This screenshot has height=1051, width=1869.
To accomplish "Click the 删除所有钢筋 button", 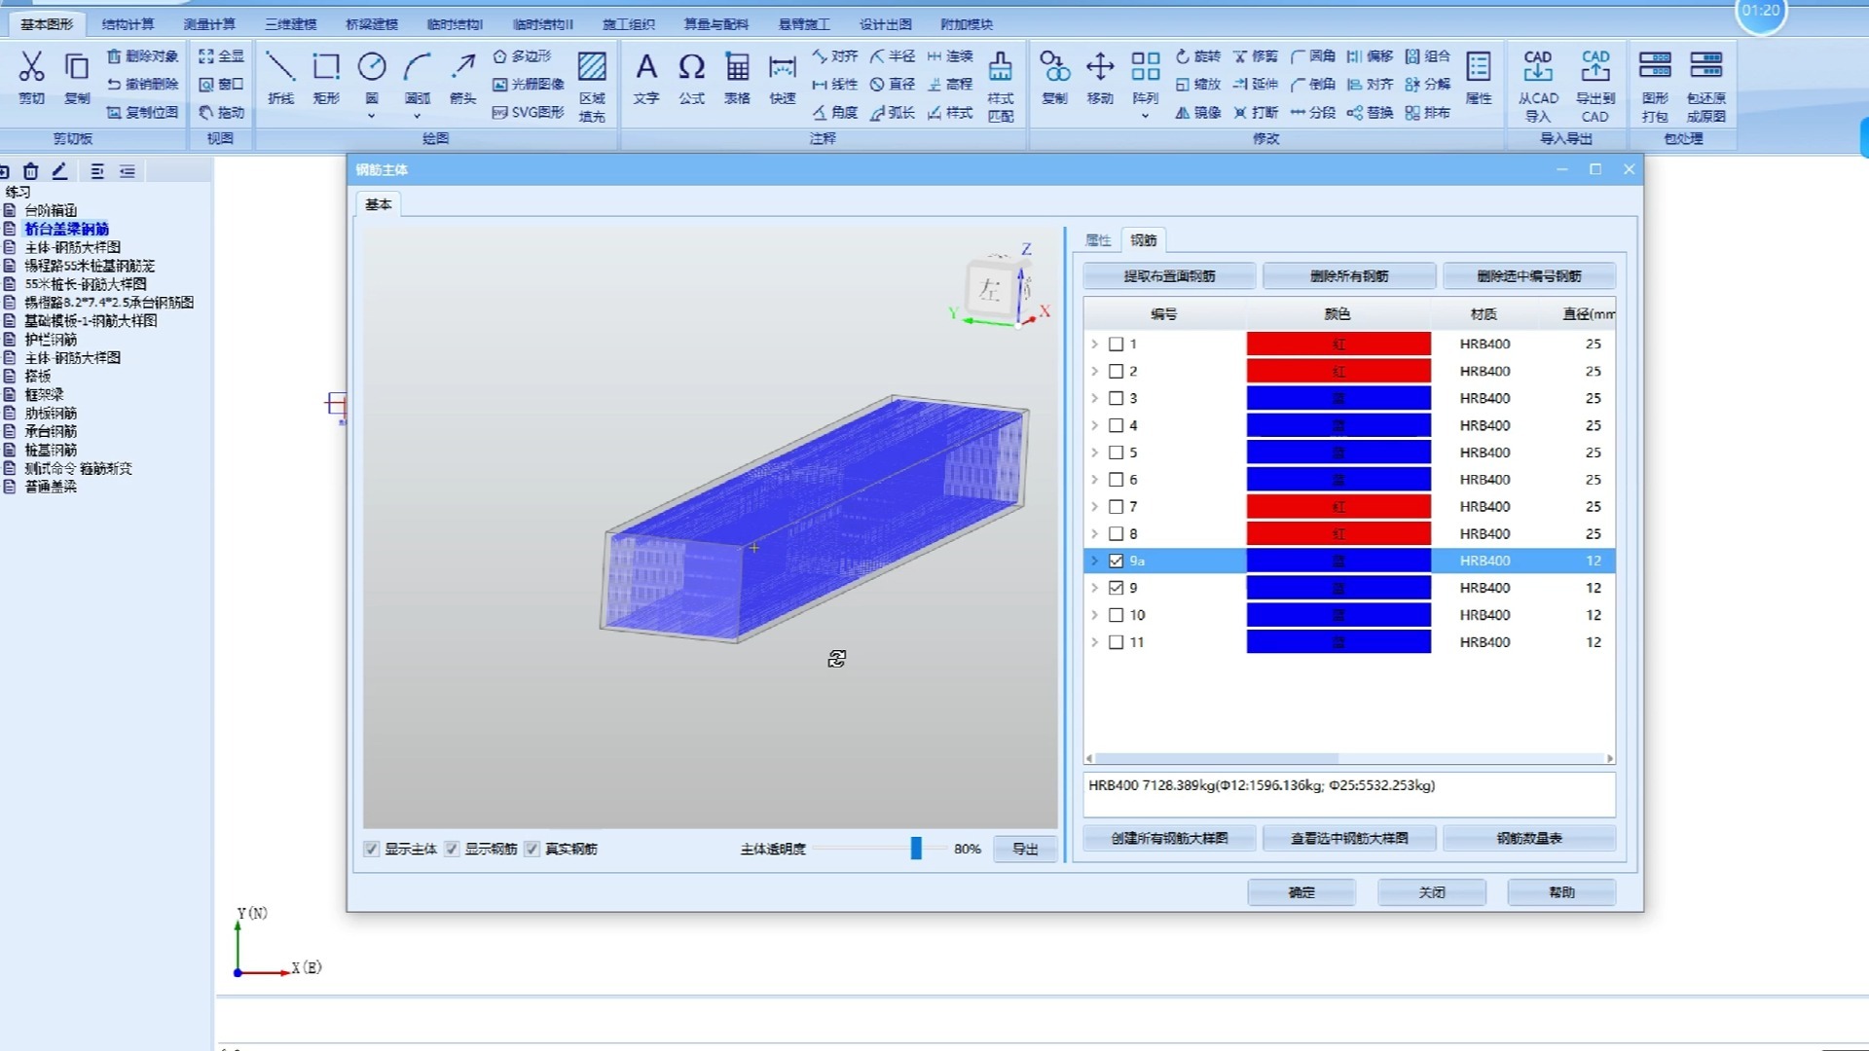I will (x=1349, y=276).
